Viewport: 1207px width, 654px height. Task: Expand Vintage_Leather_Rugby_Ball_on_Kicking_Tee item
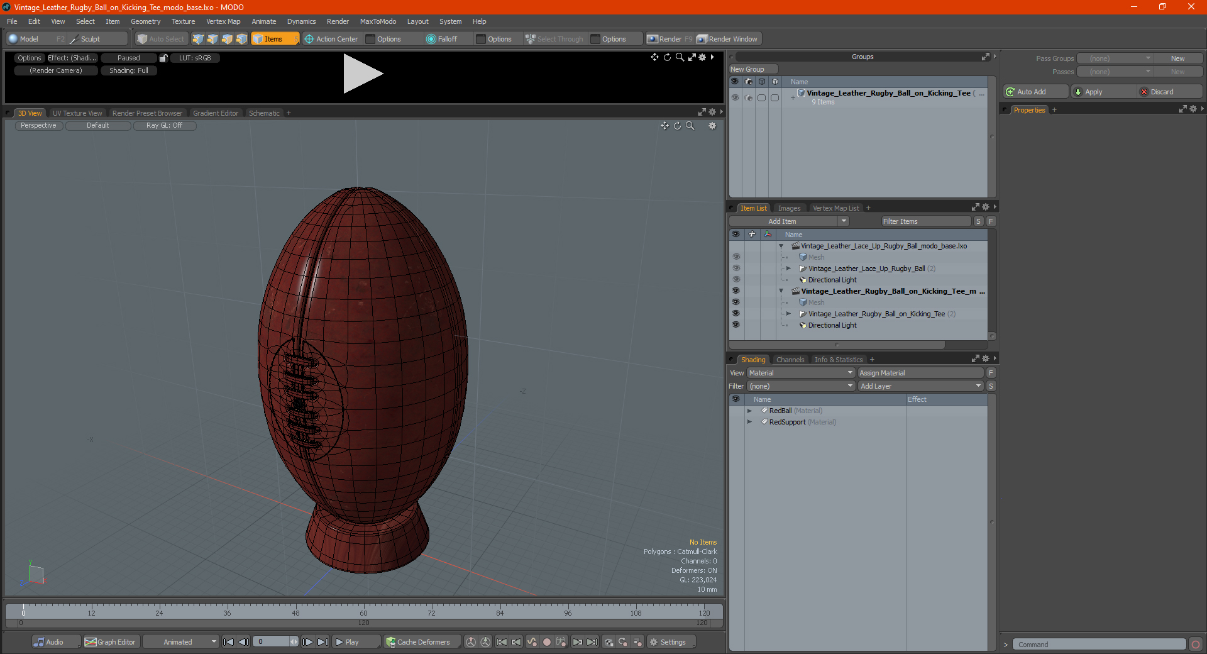click(x=788, y=314)
